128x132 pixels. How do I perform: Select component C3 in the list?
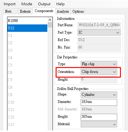coord(27,50)
